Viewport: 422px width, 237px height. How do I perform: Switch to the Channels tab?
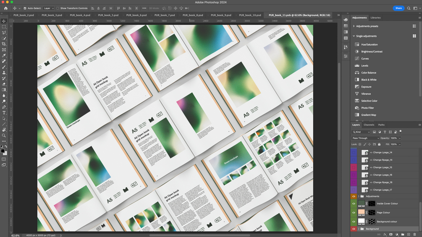click(x=369, y=125)
